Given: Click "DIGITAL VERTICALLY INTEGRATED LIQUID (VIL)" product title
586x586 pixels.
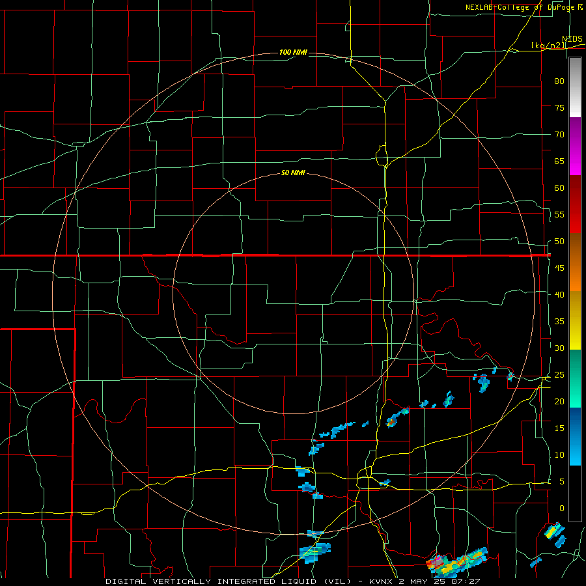Looking at the screenshot, I should (229, 581).
